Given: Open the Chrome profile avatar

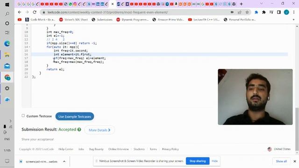Looking at the screenshot, I should click(x=286, y=12).
